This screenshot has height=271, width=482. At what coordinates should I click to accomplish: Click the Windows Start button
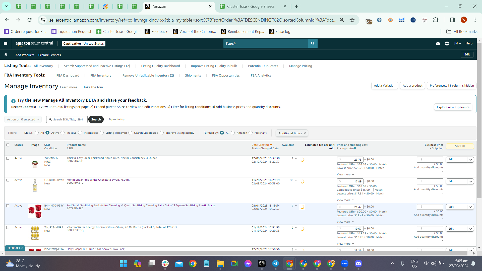[x=123, y=263]
